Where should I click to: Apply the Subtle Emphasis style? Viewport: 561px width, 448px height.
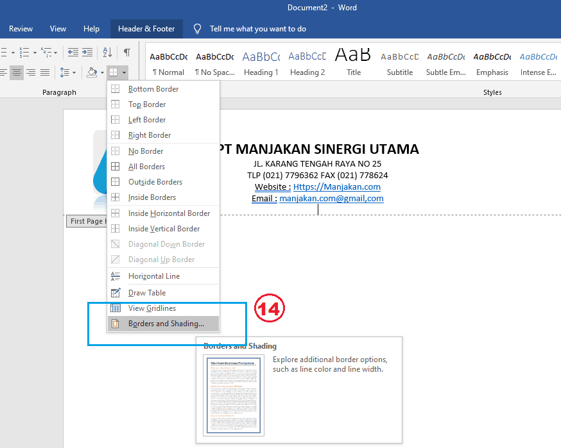click(x=446, y=64)
